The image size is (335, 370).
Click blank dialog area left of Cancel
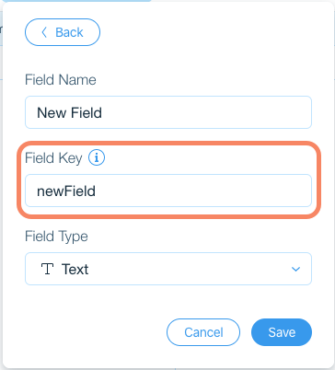(92, 332)
